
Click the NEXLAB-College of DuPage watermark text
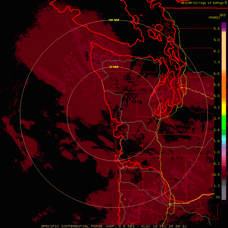click(x=204, y=3)
